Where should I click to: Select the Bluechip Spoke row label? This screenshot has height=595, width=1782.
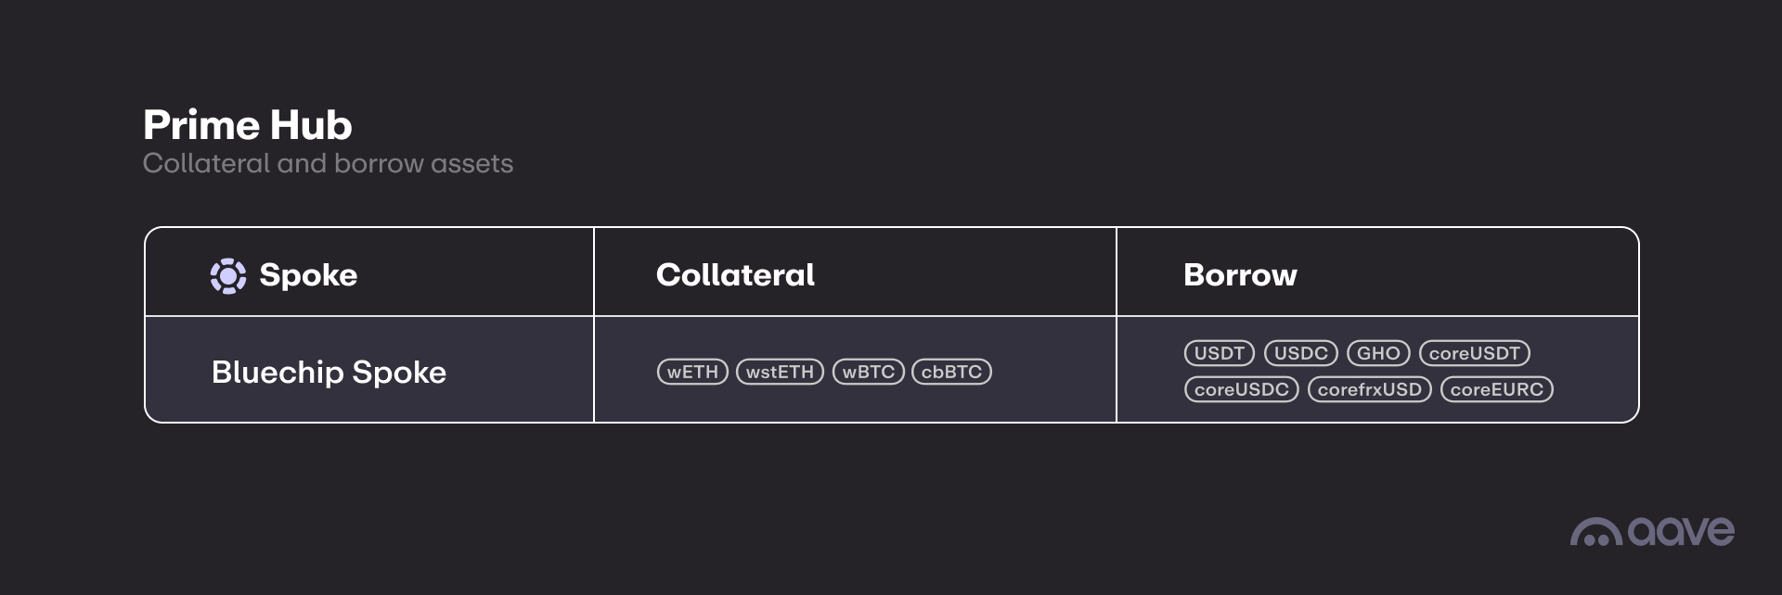329,372
